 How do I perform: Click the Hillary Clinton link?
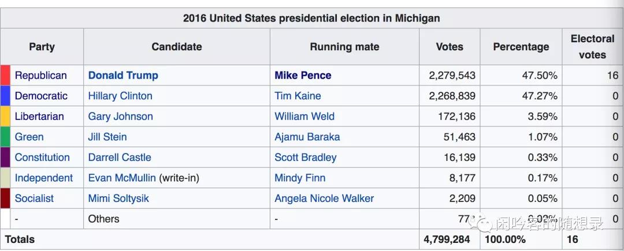click(x=120, y=96)
